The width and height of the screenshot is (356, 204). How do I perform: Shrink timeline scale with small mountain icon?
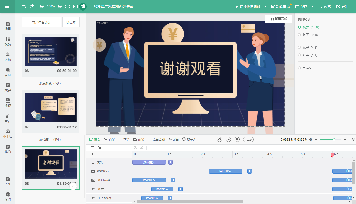tap(316, 140)
